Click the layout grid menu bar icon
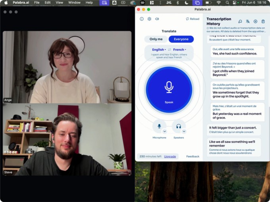The width and height of the screenshot is (270, 202). 152,3
